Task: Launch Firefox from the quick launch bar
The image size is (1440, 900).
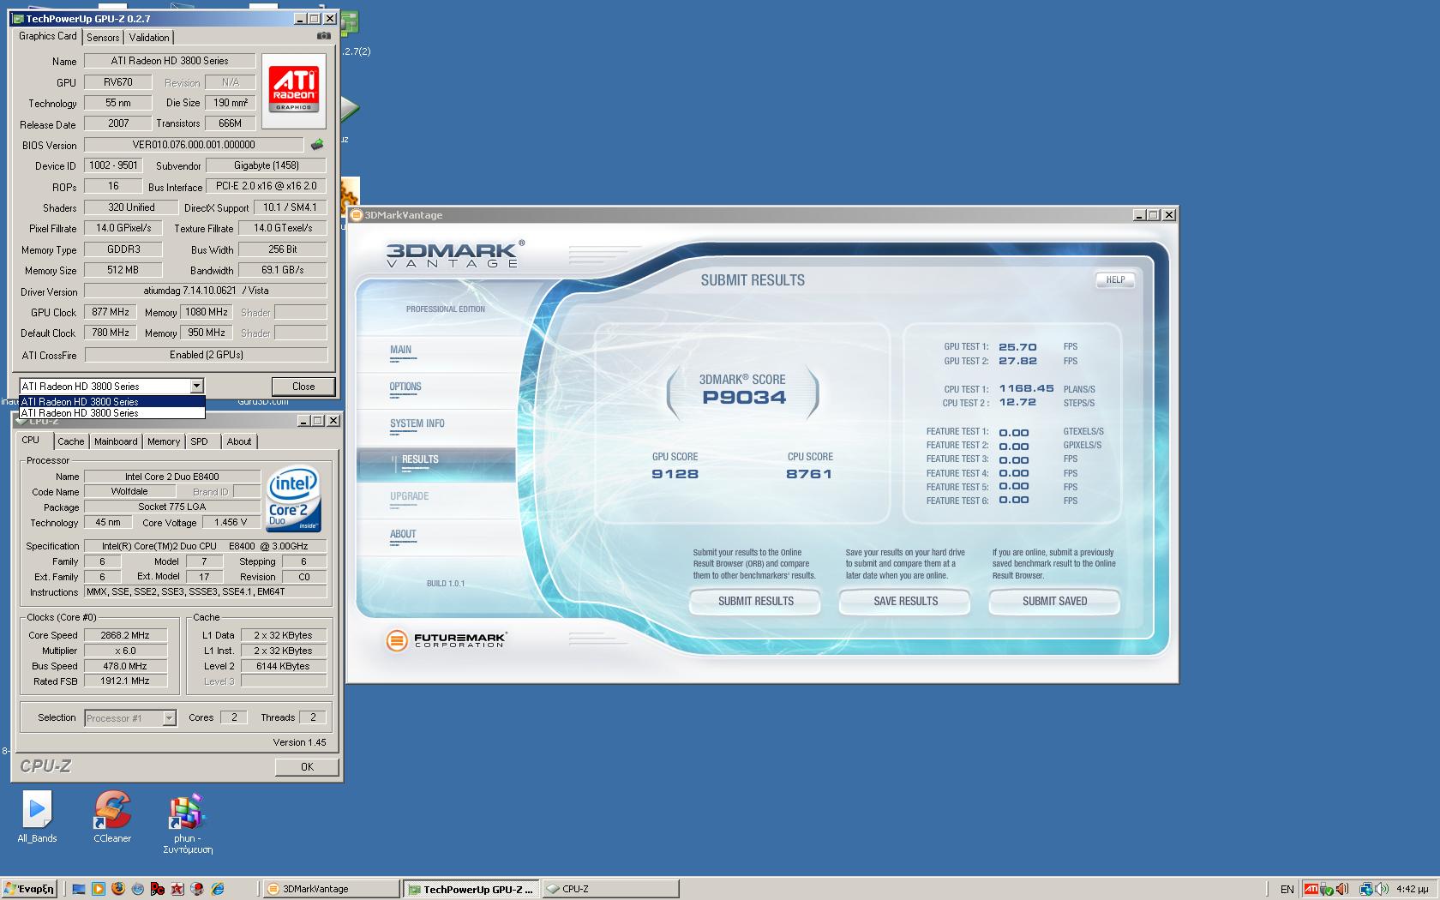Action: [117, 889]
